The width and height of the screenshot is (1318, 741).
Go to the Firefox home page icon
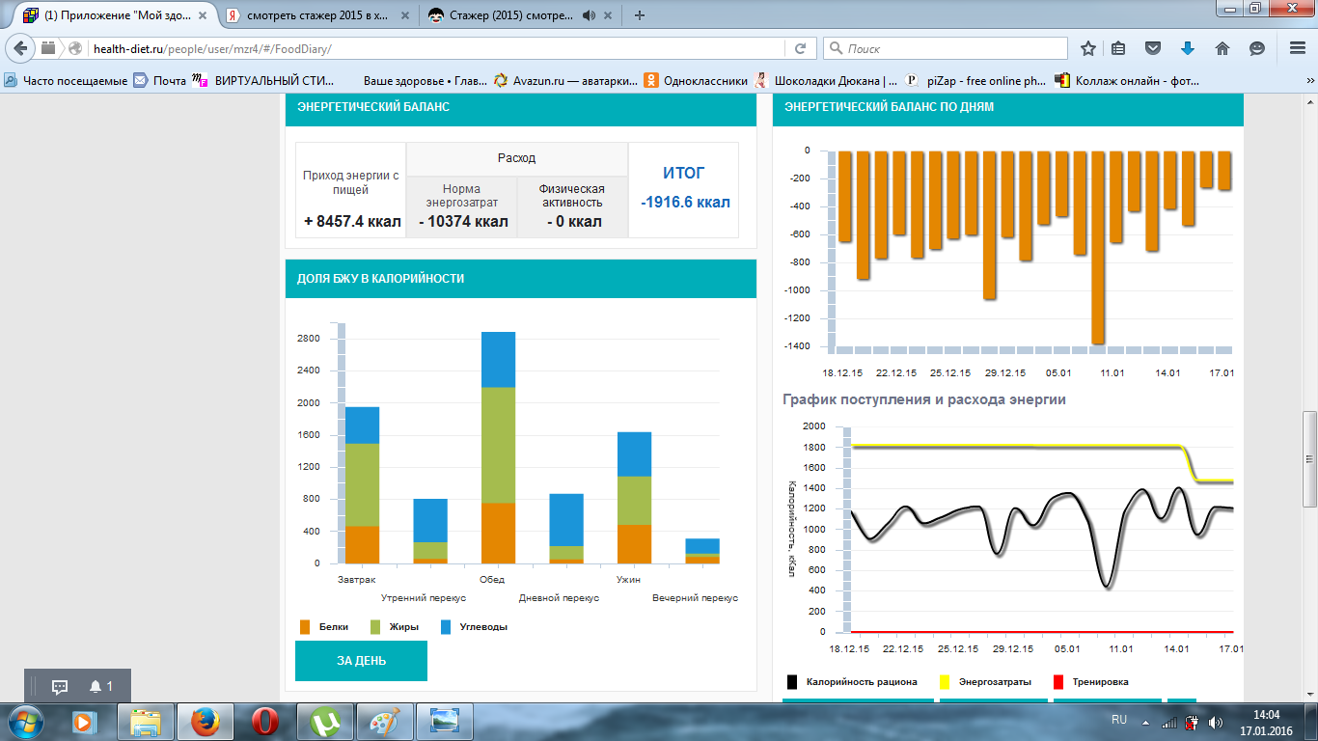[1222, 48]
